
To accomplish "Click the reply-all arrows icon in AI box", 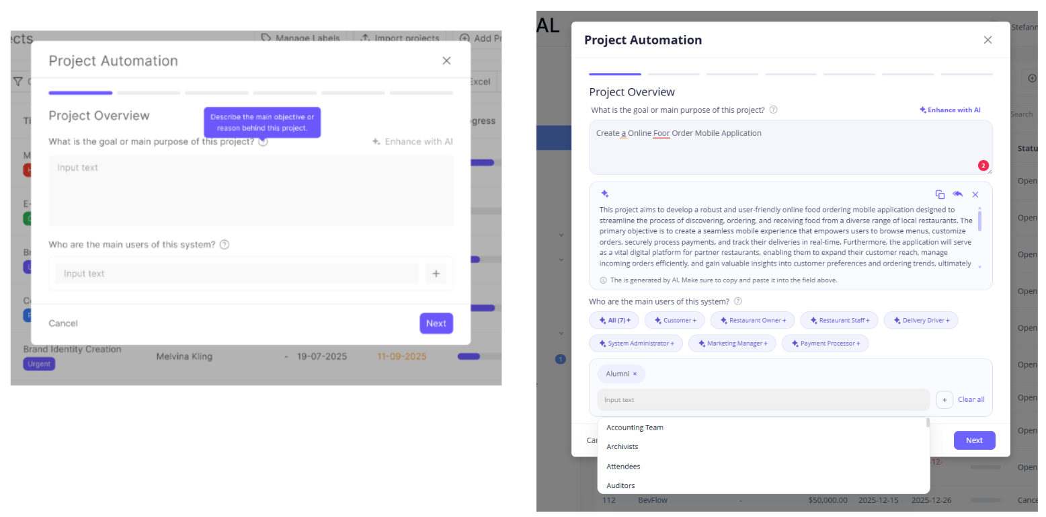I will (x=957, y=194).
